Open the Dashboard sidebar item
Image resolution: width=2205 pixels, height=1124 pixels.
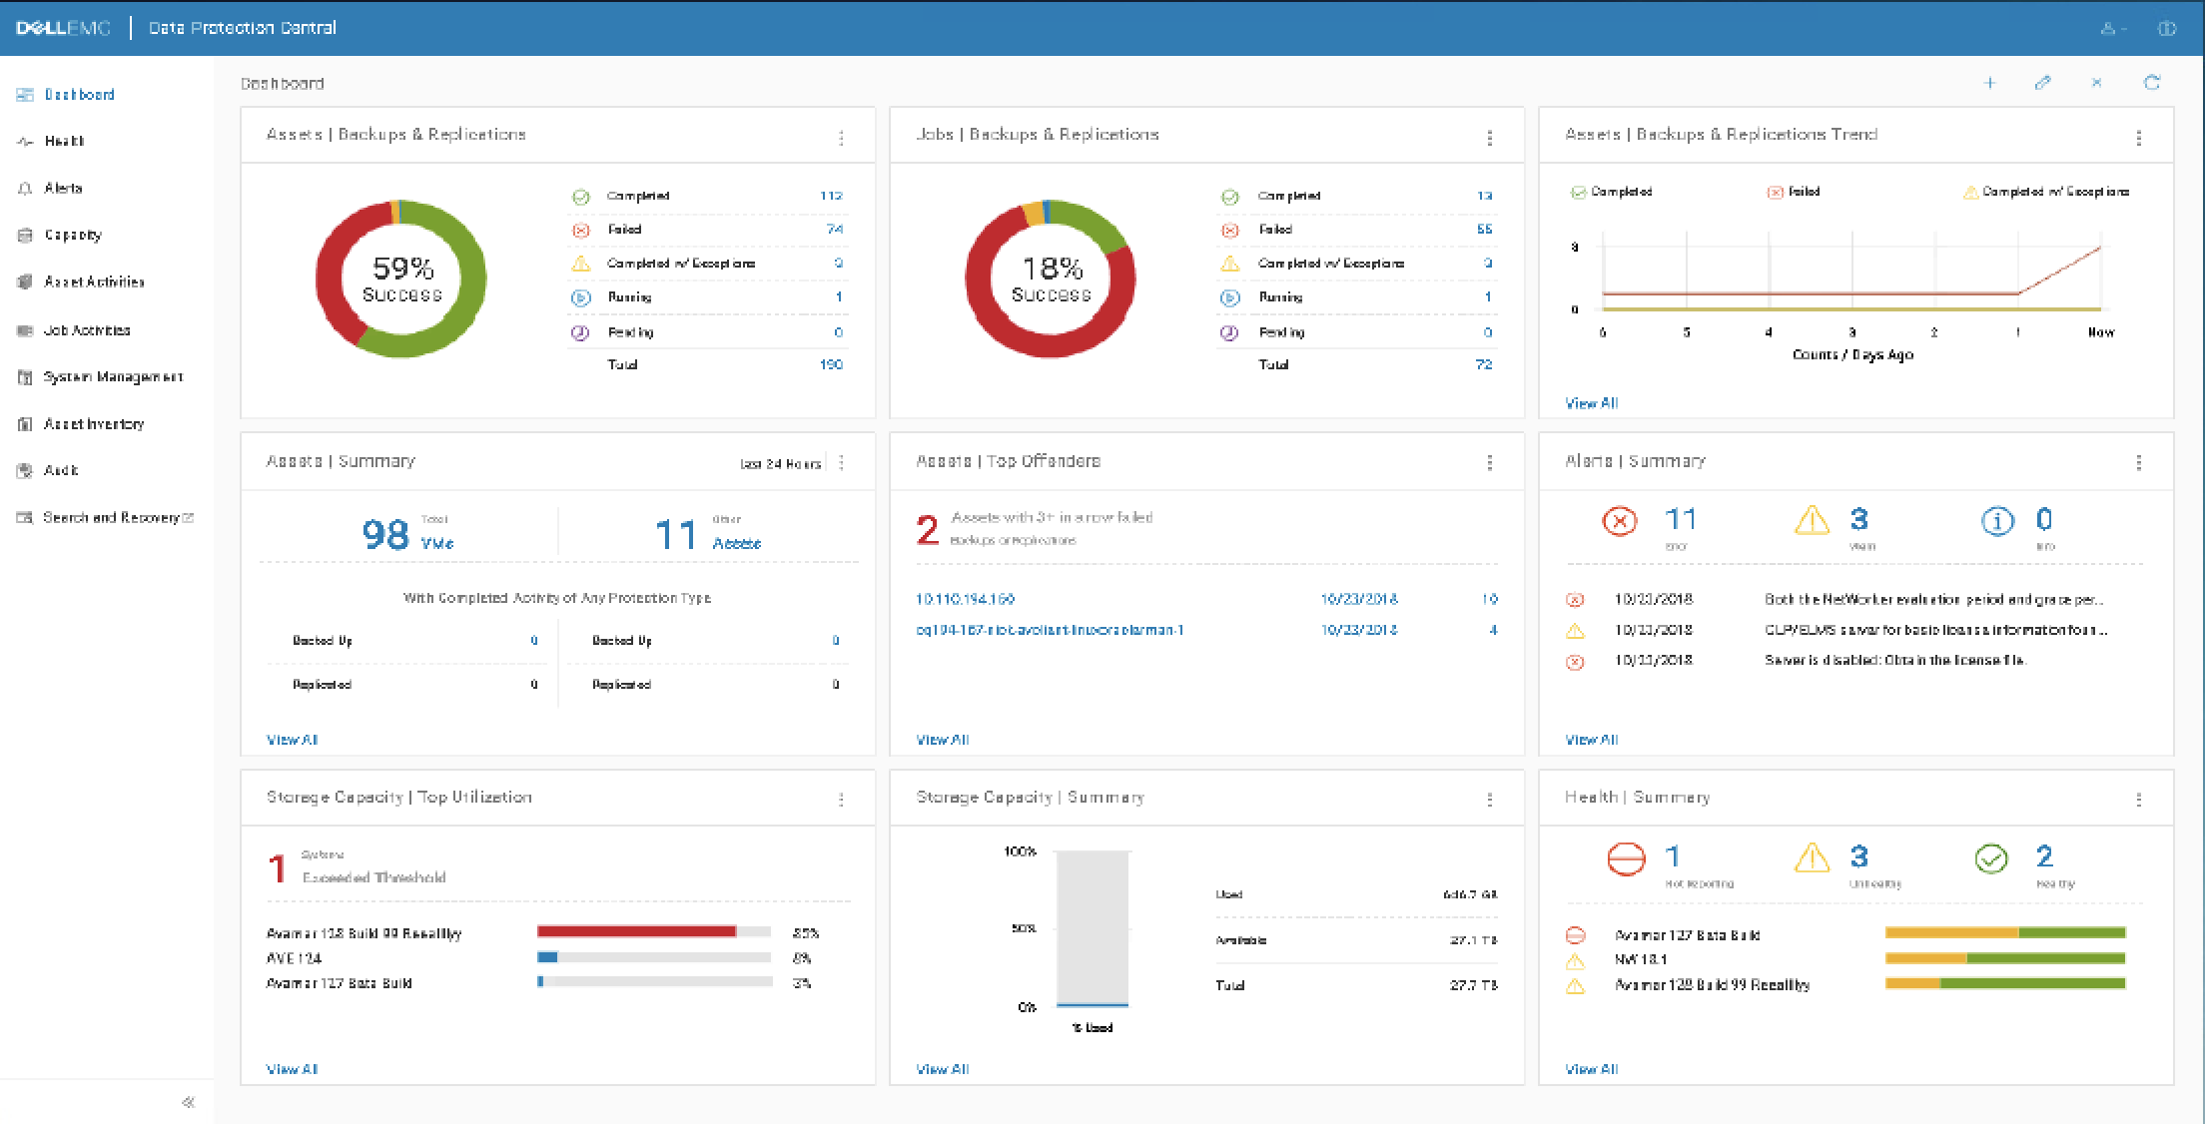tap(66, 95)
